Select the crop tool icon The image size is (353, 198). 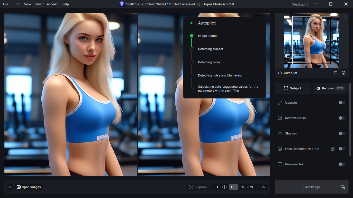(336, 73)
